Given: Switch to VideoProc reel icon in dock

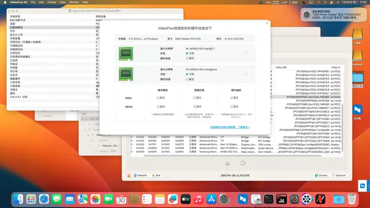Looking at the screenshot, I should (307, 199).
